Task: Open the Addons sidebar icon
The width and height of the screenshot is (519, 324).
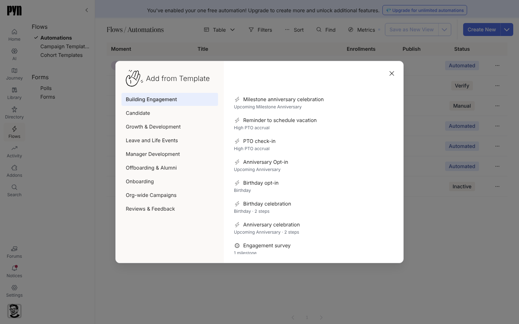Action: [x=14, y=171]
